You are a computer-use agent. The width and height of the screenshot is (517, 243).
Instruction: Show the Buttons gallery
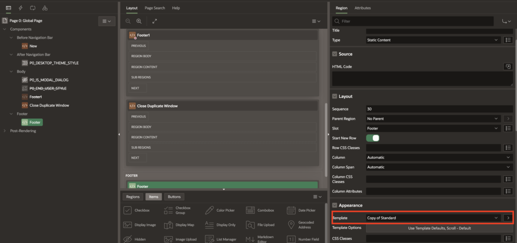click(x=174, y=197)
